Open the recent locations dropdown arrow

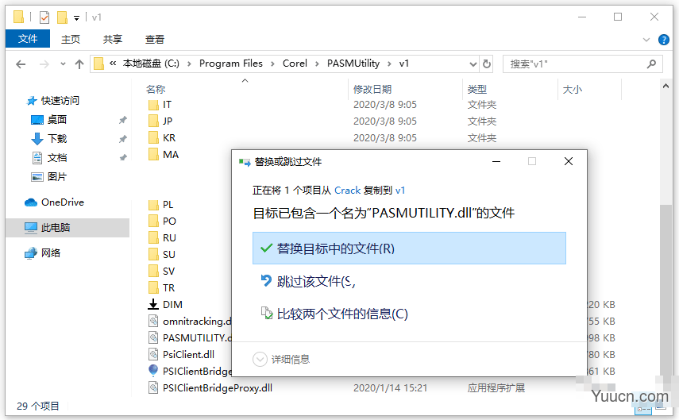[x=63, y=64]
